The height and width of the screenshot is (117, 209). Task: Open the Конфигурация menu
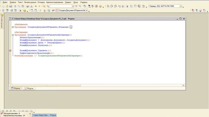click(30, 2)
